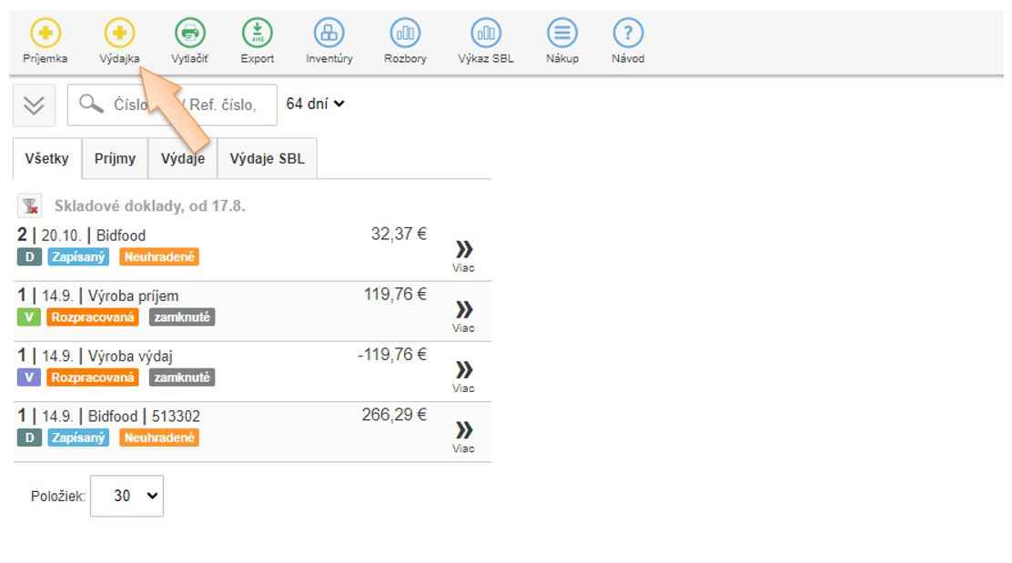Viewport: 1012px width, 563px height.
Task: Open the Výkaz SBL report
Action: (485, 34)
